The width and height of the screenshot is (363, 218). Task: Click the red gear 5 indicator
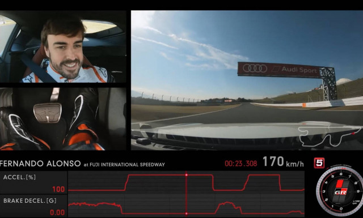pyautogui.click(x=319, y=163)
